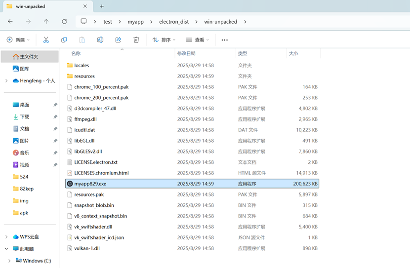The image size is (410, 268).
Task: Open the img folder in sidebar
Action: [x=21, y=201]
